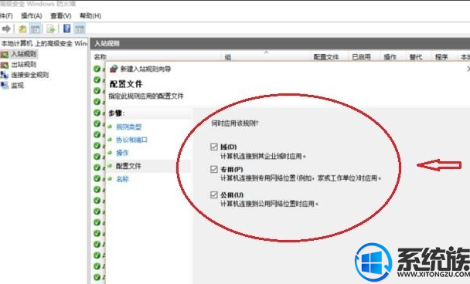Screen dimensions: 470x284
Task: Click the 新建入站规则向导 dialog title icon
Action: [114, 69]
